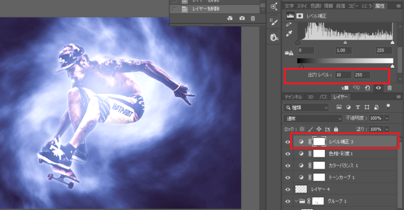Click the output level field showing 10
Image resolution: width=404 pixels, height=210 pixels.
(343, 75)
